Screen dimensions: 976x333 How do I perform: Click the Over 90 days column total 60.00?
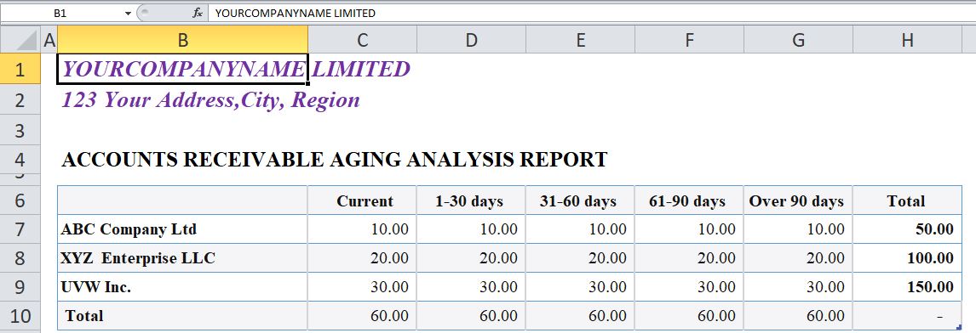pyautogui.click(x=798, y=316)
